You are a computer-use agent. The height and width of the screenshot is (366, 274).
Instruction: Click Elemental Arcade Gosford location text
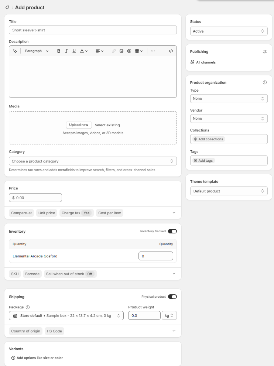tap(35, 256)
